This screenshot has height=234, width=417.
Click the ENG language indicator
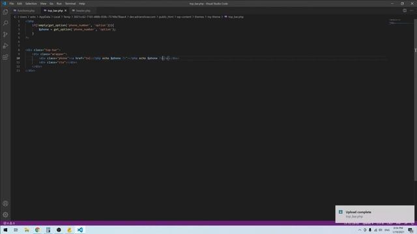click(x=387, y=230)
